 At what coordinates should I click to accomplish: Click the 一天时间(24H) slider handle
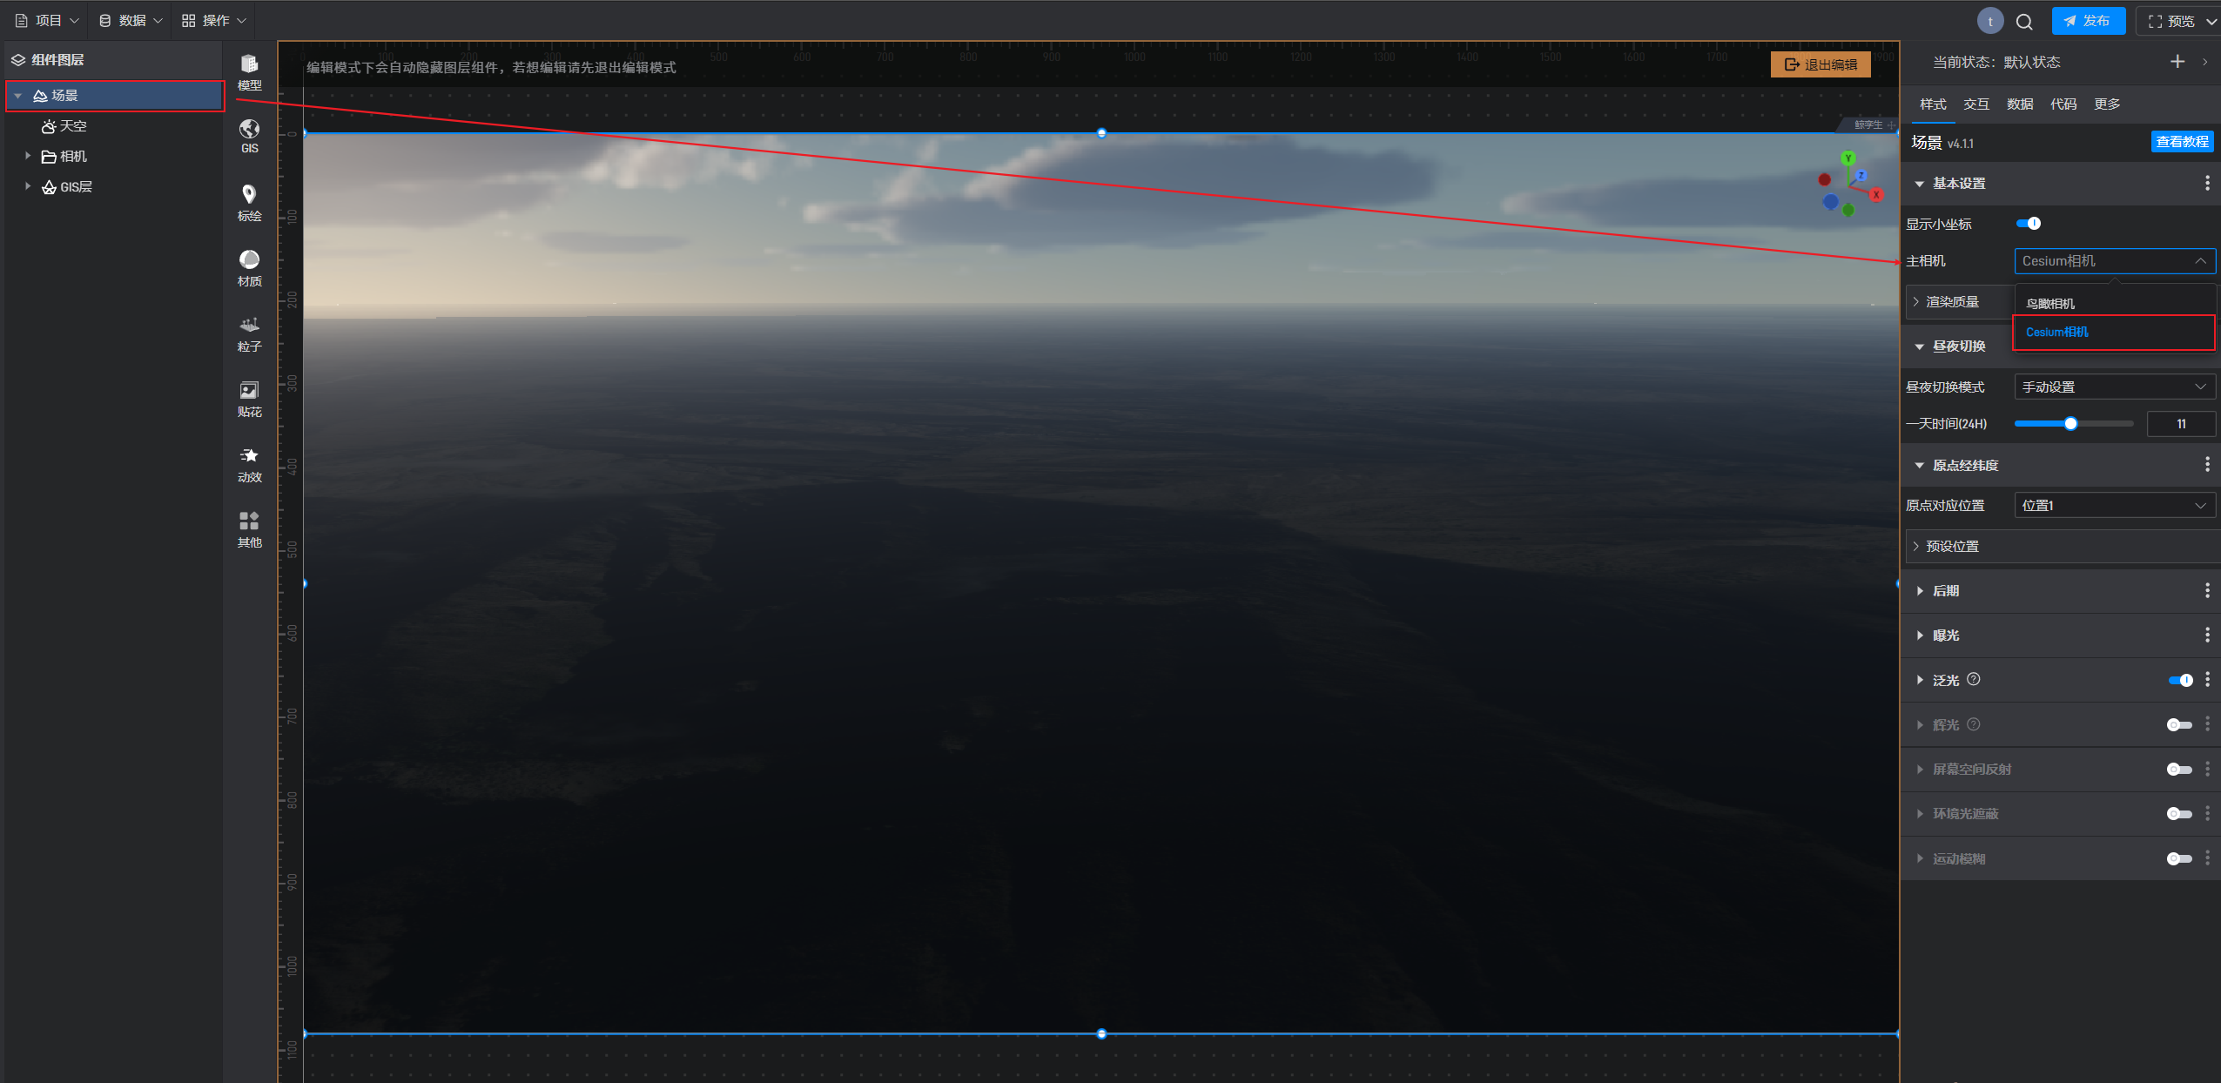[2070, 424]
